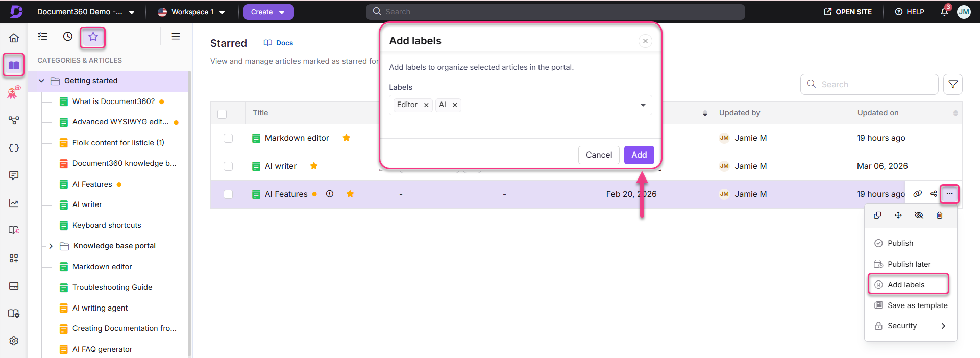The width and height of the screenshot is (980, 358).
Task: Open the Eddy AI octopus icon in sidebar
Action: click(x=14, y=92)
